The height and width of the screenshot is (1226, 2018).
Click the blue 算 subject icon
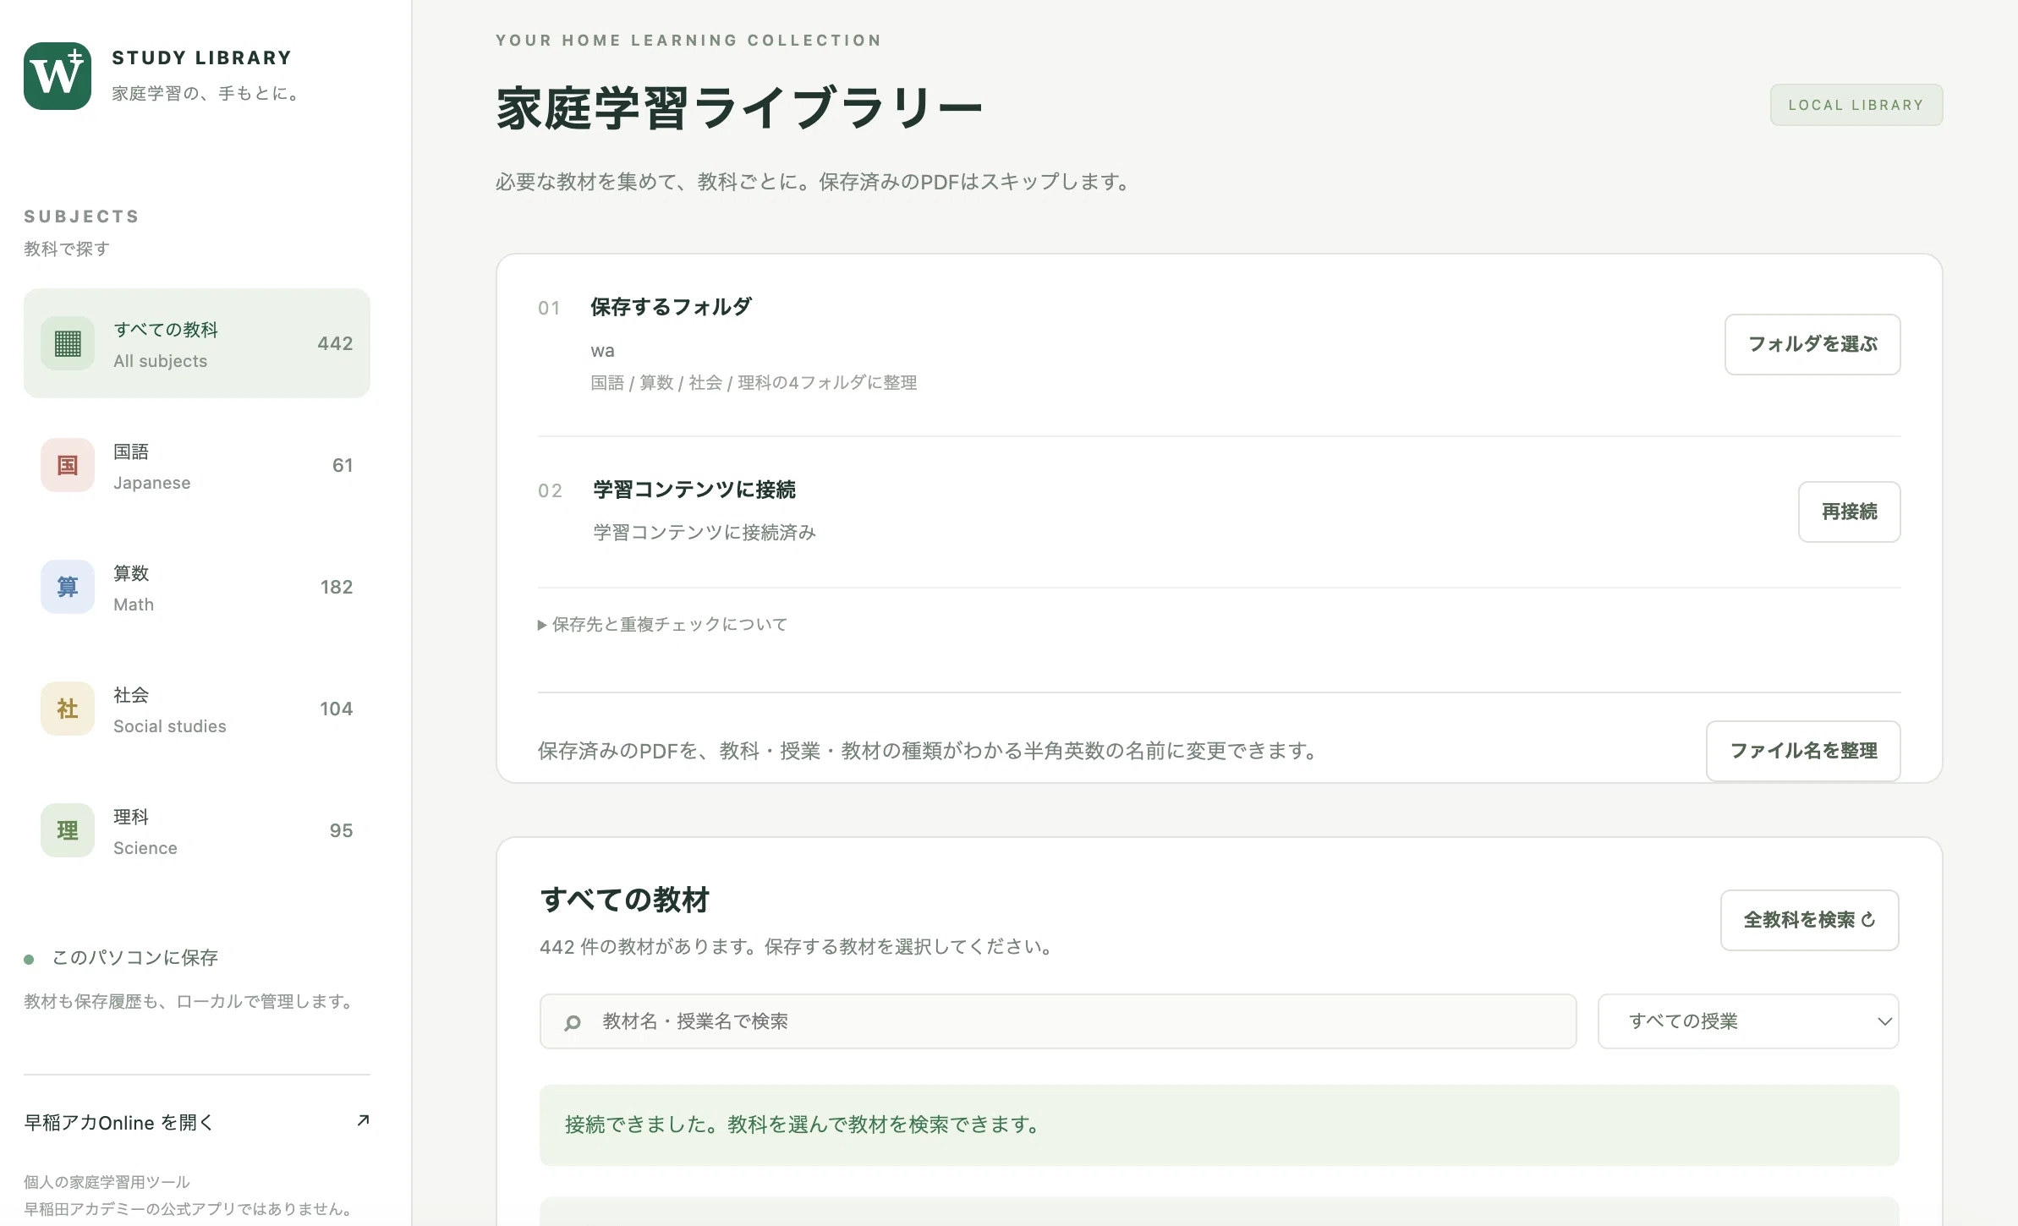point(68,587)
